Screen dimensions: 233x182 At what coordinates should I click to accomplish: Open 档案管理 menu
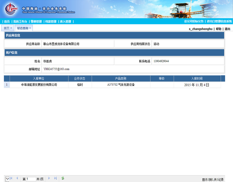point(51,21)
